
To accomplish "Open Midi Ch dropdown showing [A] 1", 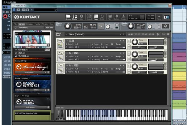I will [x=89, y=47].
